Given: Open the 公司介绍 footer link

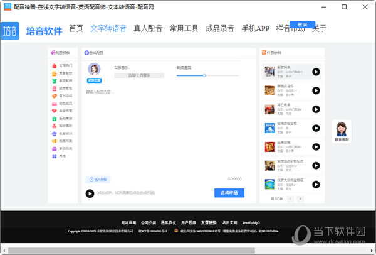Looking at the screenshot, I should point(149,223).
